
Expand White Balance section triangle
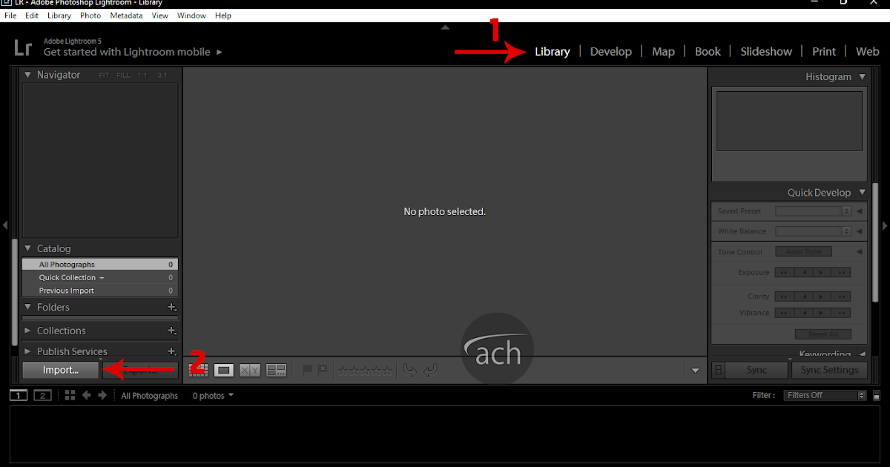860,231
